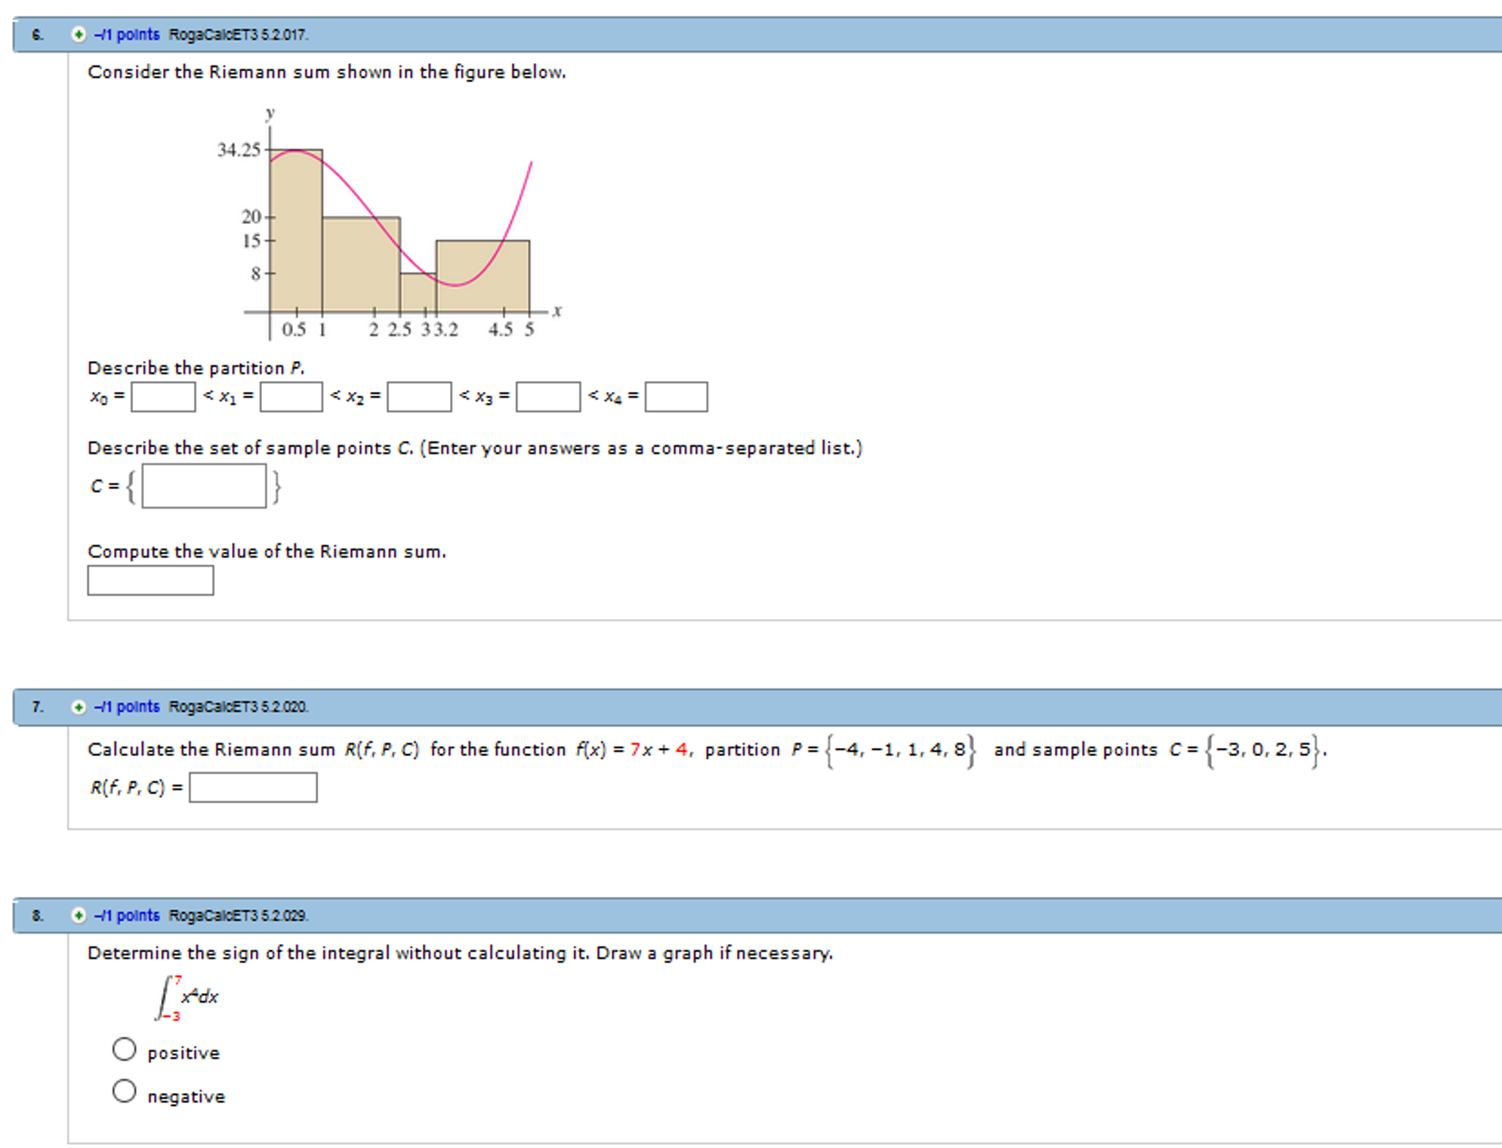
Task: Click the R(f, P, C) answer box
Action: click(x=253, y=788)
